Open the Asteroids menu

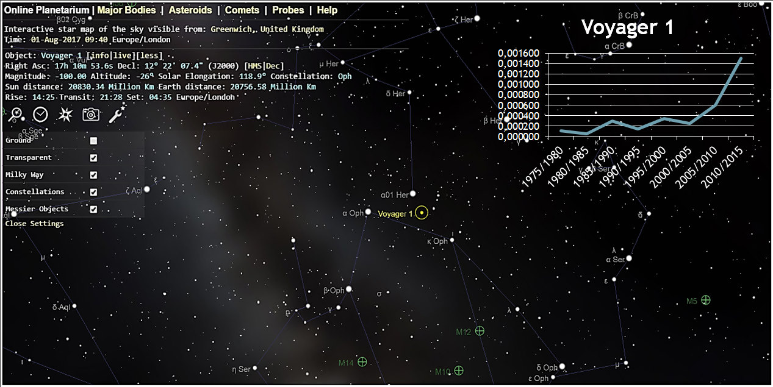click(190, 10)
